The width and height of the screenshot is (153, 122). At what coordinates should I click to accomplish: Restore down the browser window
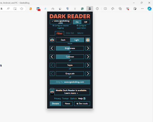[142, 3]
